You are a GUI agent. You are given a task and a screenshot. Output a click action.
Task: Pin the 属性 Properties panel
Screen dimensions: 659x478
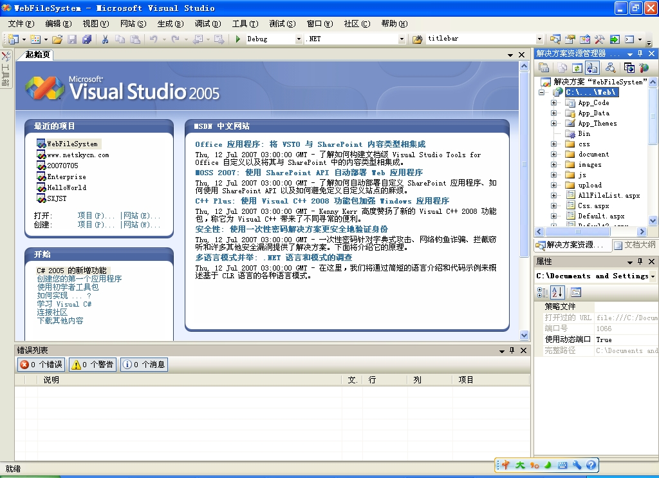pyautogui.click(x=640, y=262)
